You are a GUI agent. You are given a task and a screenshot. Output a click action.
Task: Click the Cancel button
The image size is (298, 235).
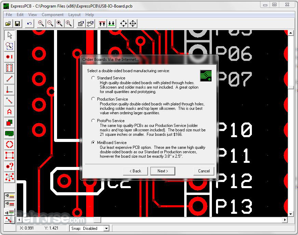204,171
